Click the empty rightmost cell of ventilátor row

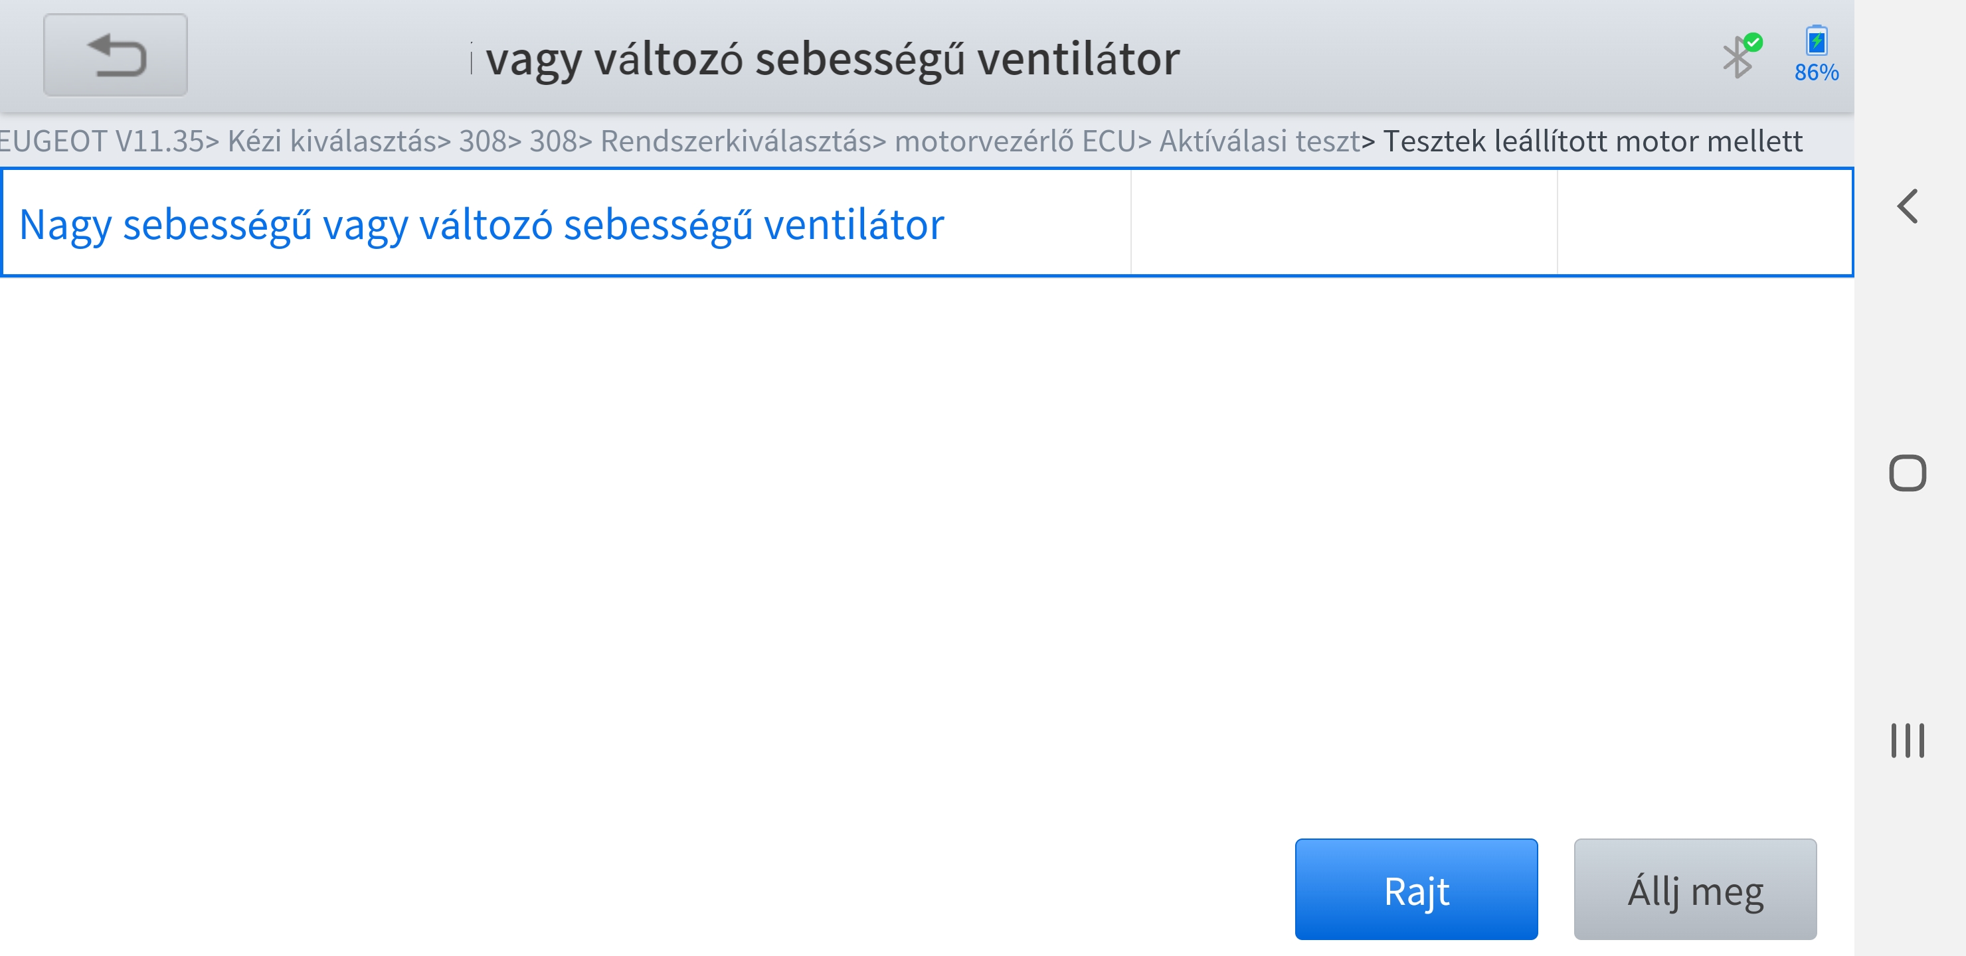1704,222
